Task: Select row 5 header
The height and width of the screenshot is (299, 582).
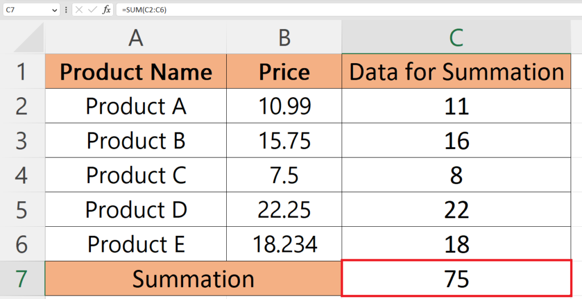Action: pyautogui.click(x=22, y=210)
